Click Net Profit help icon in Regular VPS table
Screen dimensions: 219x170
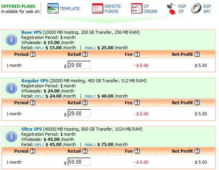point(197,102)
